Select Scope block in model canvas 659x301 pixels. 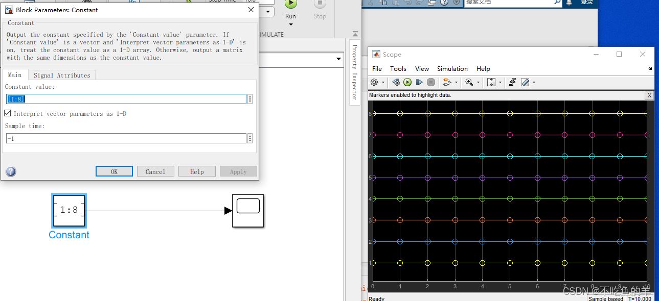pyautogui.click(x=248, y=211)
